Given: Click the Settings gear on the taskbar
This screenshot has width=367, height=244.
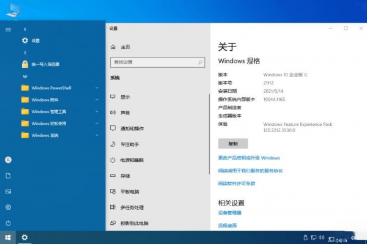Looking at the screenshot, I should coord(24,237).
